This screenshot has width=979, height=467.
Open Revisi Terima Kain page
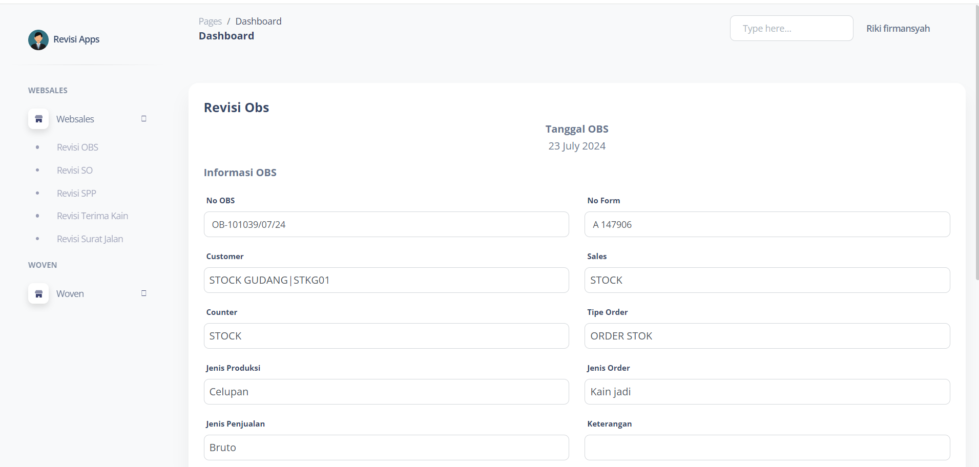92,216
